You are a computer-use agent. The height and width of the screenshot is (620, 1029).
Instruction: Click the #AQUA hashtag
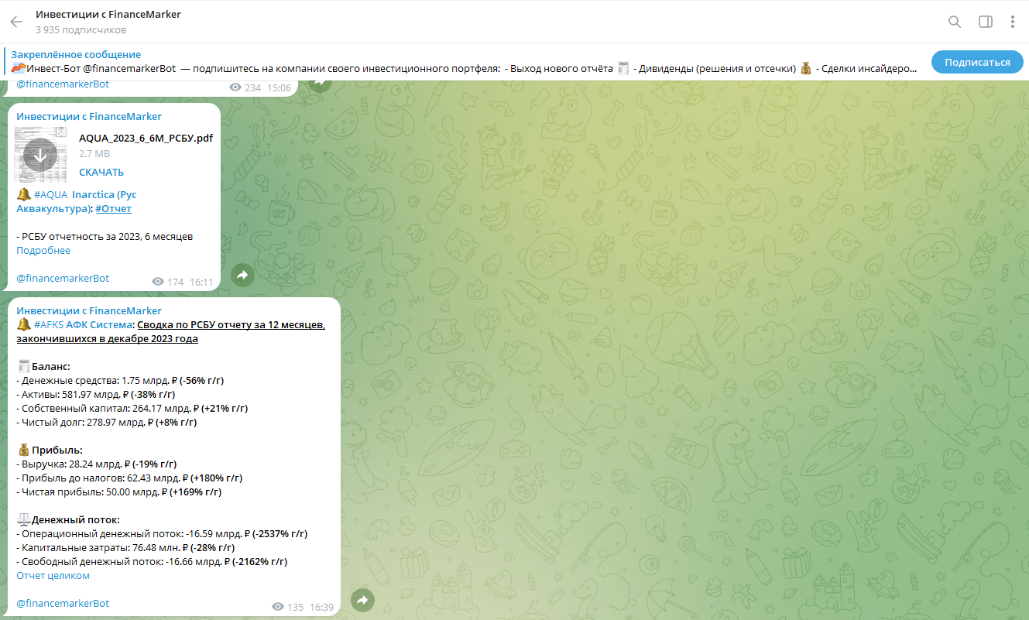[50, 194]
